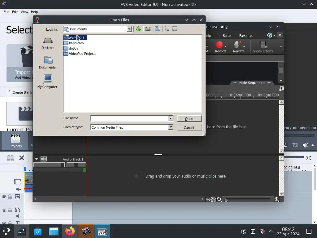Viewport: 317px width, 238px height.
Task: Click Cancel in the Open Files dialog
Action: (189, 127)
